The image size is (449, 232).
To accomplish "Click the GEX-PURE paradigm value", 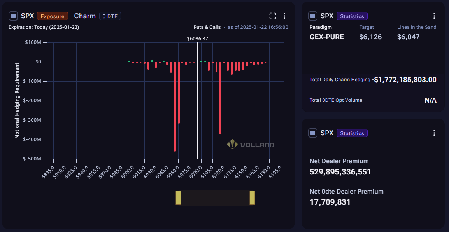I will point(327,37).
